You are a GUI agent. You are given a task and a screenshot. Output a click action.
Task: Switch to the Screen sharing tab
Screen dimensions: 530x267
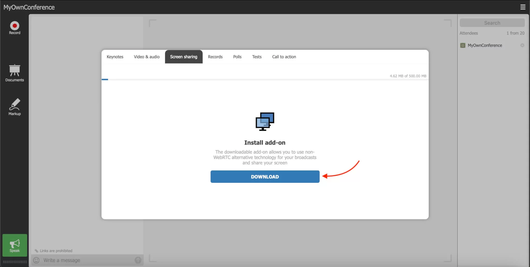click(x=183, y=57)
